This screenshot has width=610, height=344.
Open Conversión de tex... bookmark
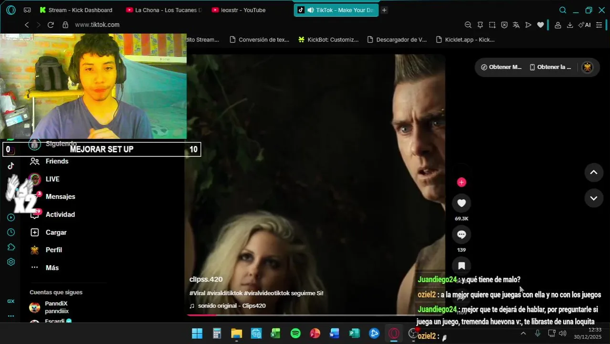coord(259,40)
